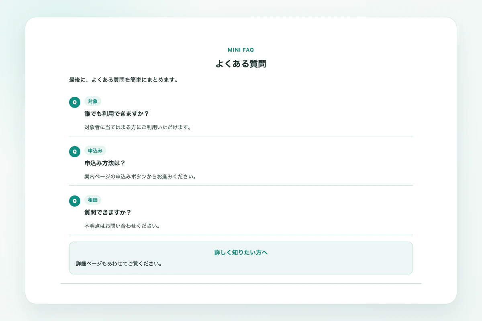Click the Q icon beside 申込み方法は？

75,152
